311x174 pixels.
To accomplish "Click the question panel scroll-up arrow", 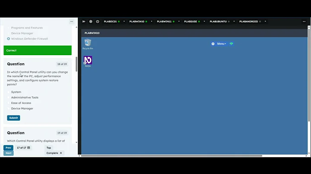I will point(76,27).
